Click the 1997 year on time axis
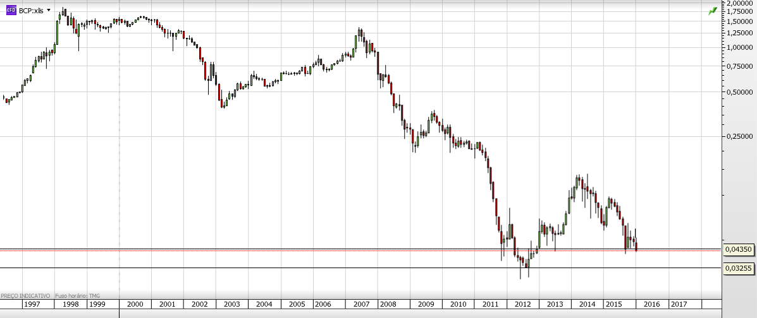The width and height of the screenshot is (757, 318). pos(32,305)
